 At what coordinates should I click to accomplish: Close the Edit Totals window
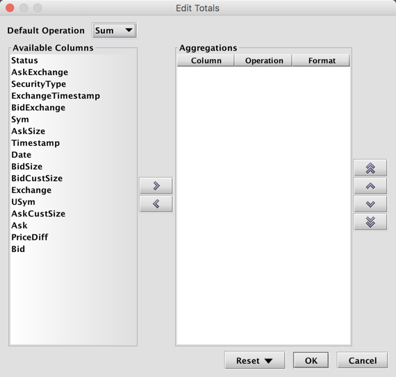tap(10, 8)
